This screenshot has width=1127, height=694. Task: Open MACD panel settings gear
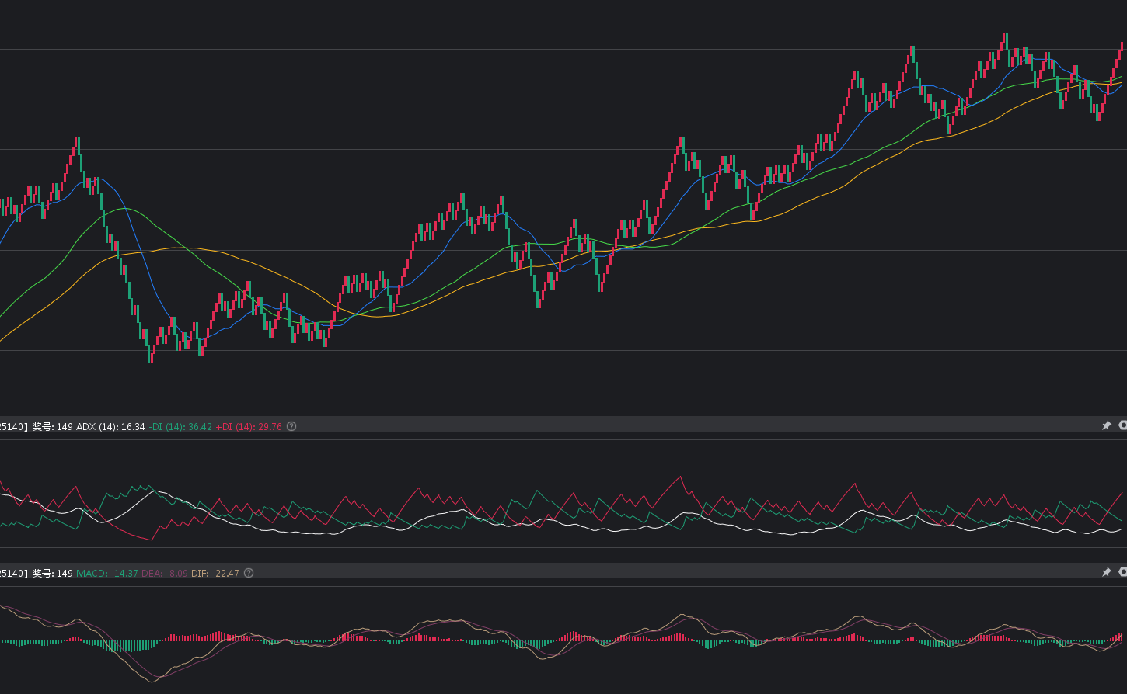pos(1123,572)
